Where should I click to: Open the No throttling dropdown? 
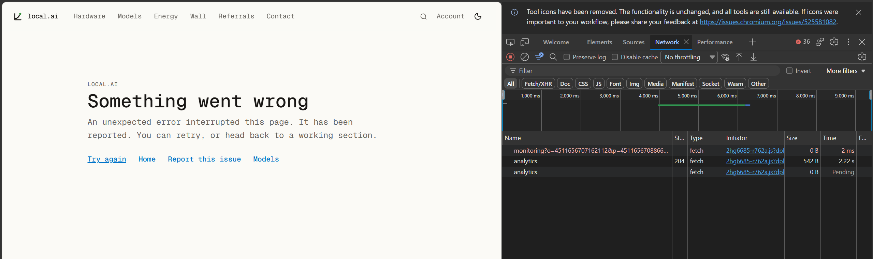click(x=689, y=57)
